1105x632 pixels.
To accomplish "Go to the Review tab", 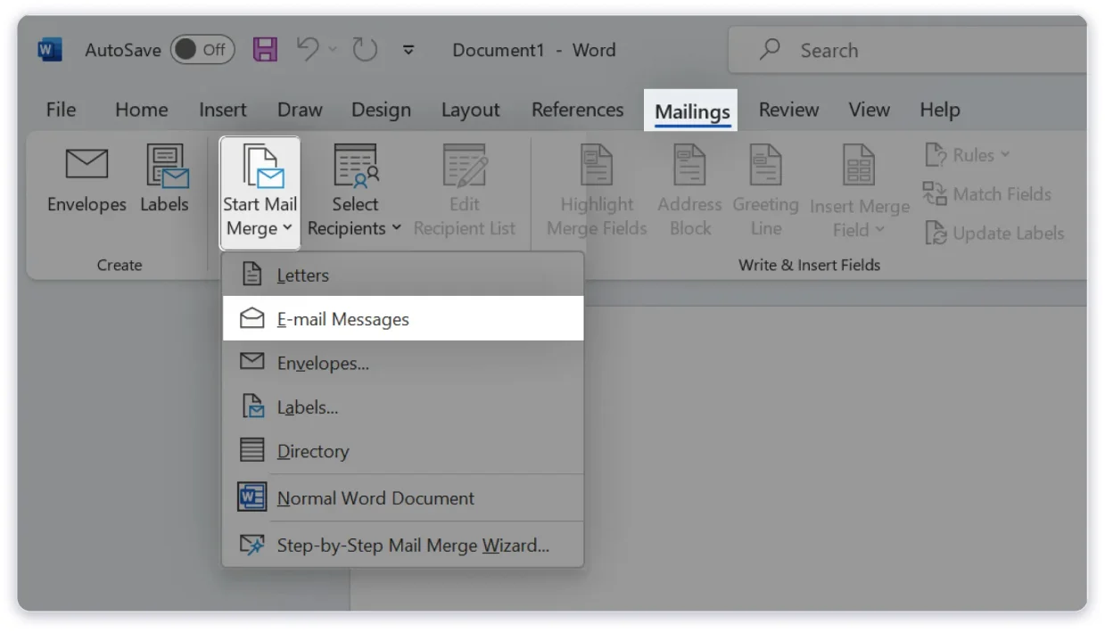I will [788, 110].
